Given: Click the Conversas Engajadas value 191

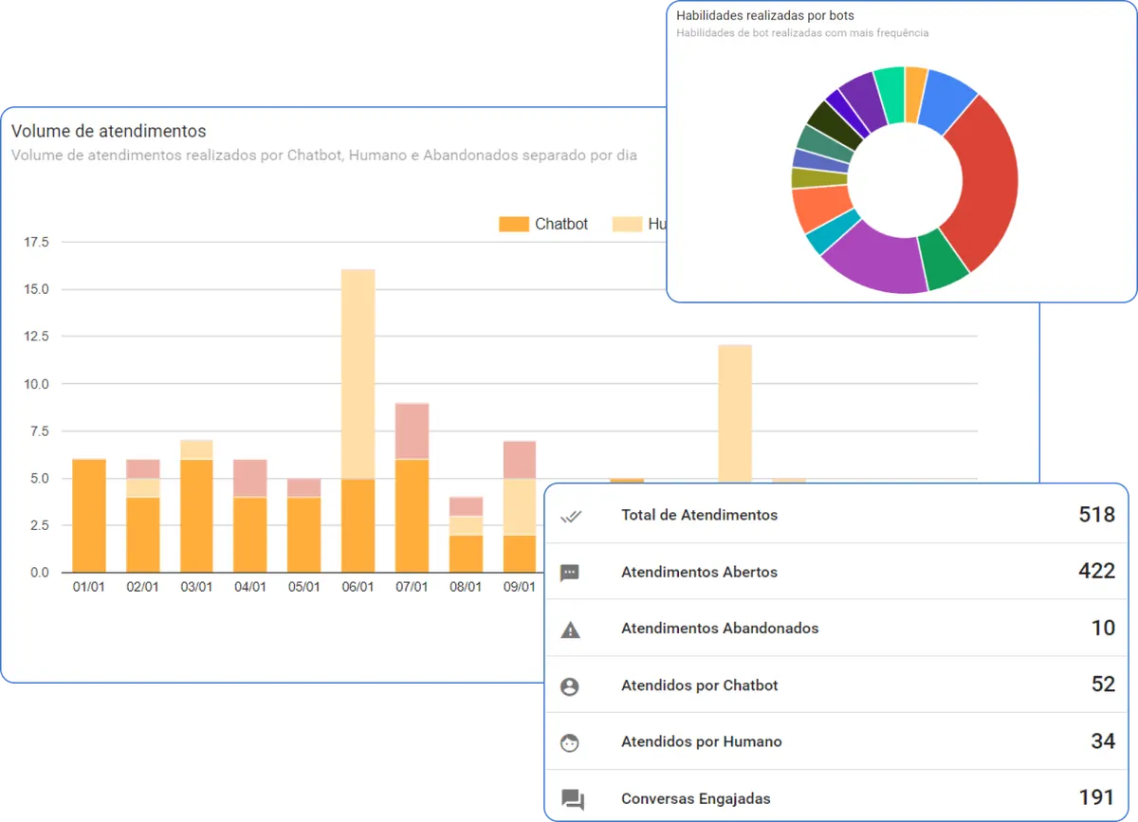Looking at the screenshot, I should tap(1096, 797).
